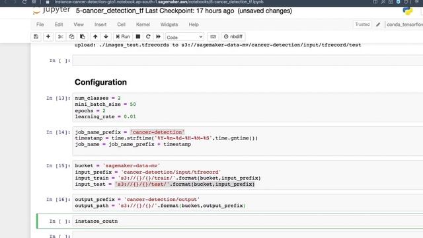This screenshot has height=238, width=423.
Task: Interrupt the kernel with stop icon
Action: pos(138,37)
